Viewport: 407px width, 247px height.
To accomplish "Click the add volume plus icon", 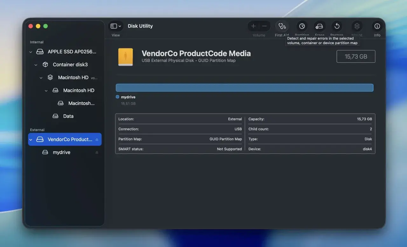I will click(253, 26).
